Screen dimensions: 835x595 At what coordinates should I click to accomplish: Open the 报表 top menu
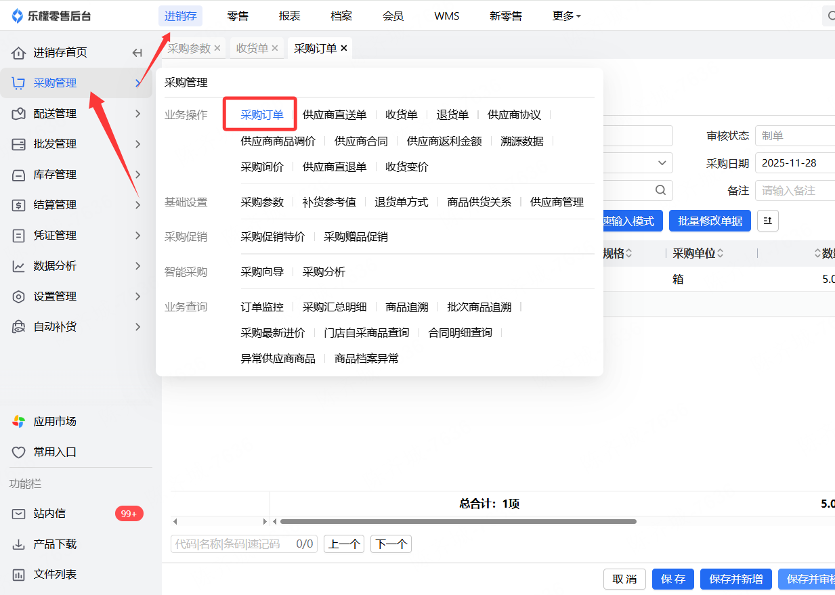[290, 16]
